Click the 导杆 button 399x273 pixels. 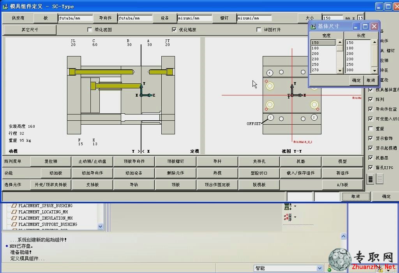tap(217, 161)
